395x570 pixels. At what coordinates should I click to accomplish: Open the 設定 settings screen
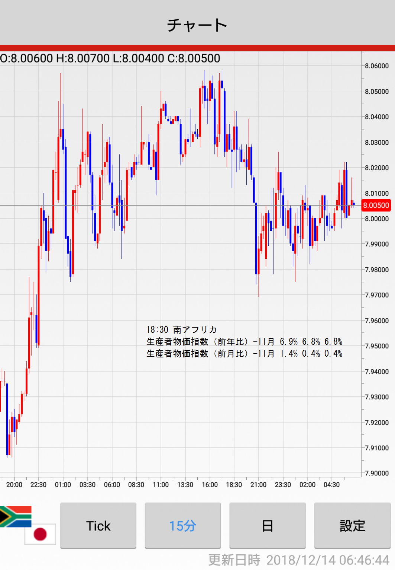[352, 525]
